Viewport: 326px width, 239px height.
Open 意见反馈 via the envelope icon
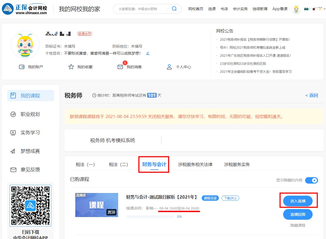[14, 169]
